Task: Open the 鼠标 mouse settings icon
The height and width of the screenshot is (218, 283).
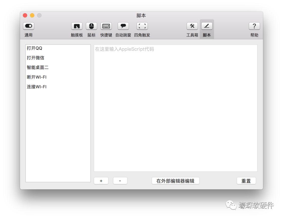Action: pos(91,26)
